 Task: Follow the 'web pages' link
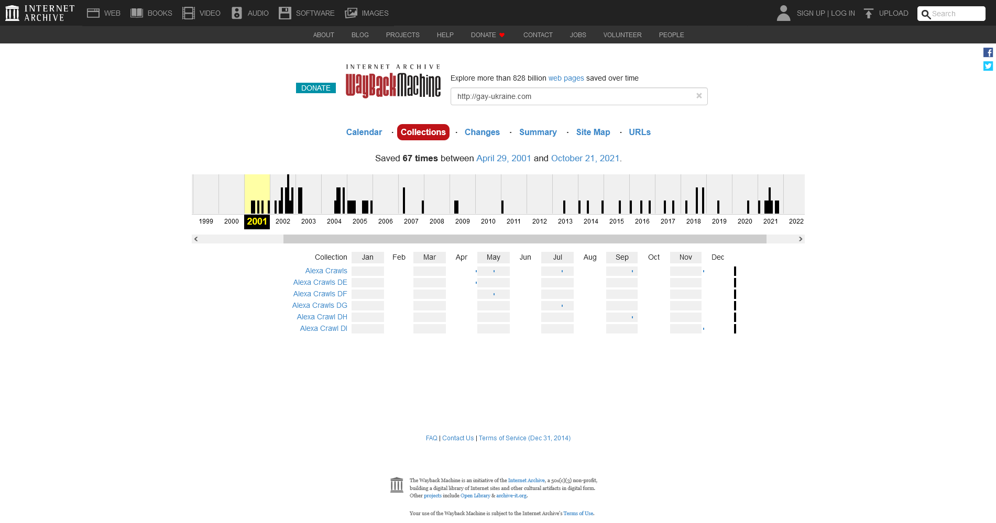[x=566, y=78]
